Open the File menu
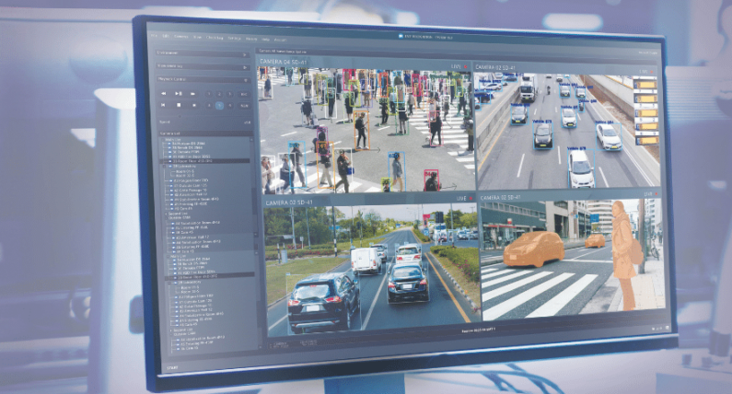This screenshot has height=394, width=732. [x=155, y=38]
